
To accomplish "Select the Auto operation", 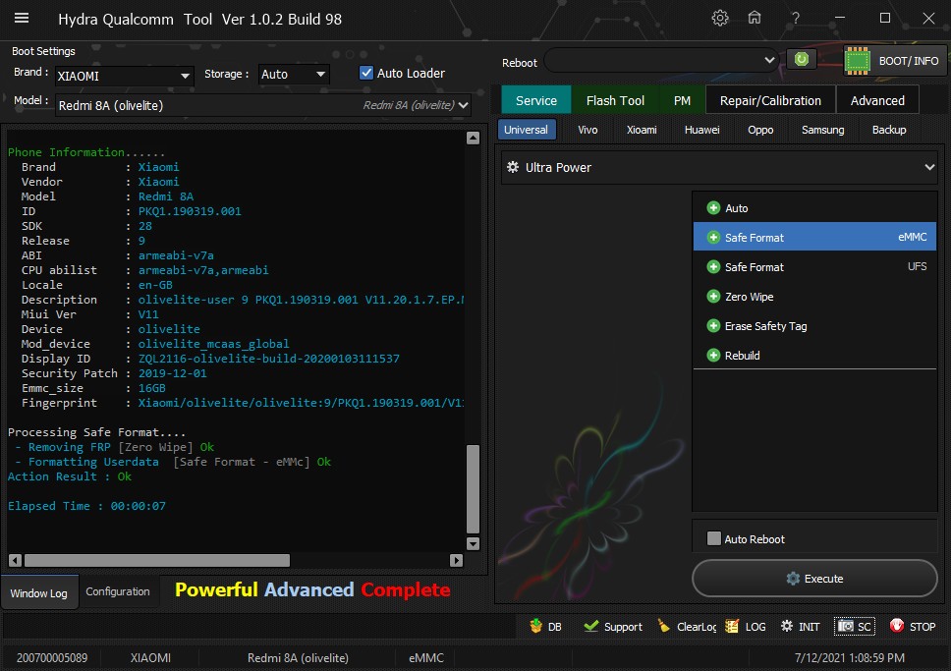I will [x=814, y=208].
